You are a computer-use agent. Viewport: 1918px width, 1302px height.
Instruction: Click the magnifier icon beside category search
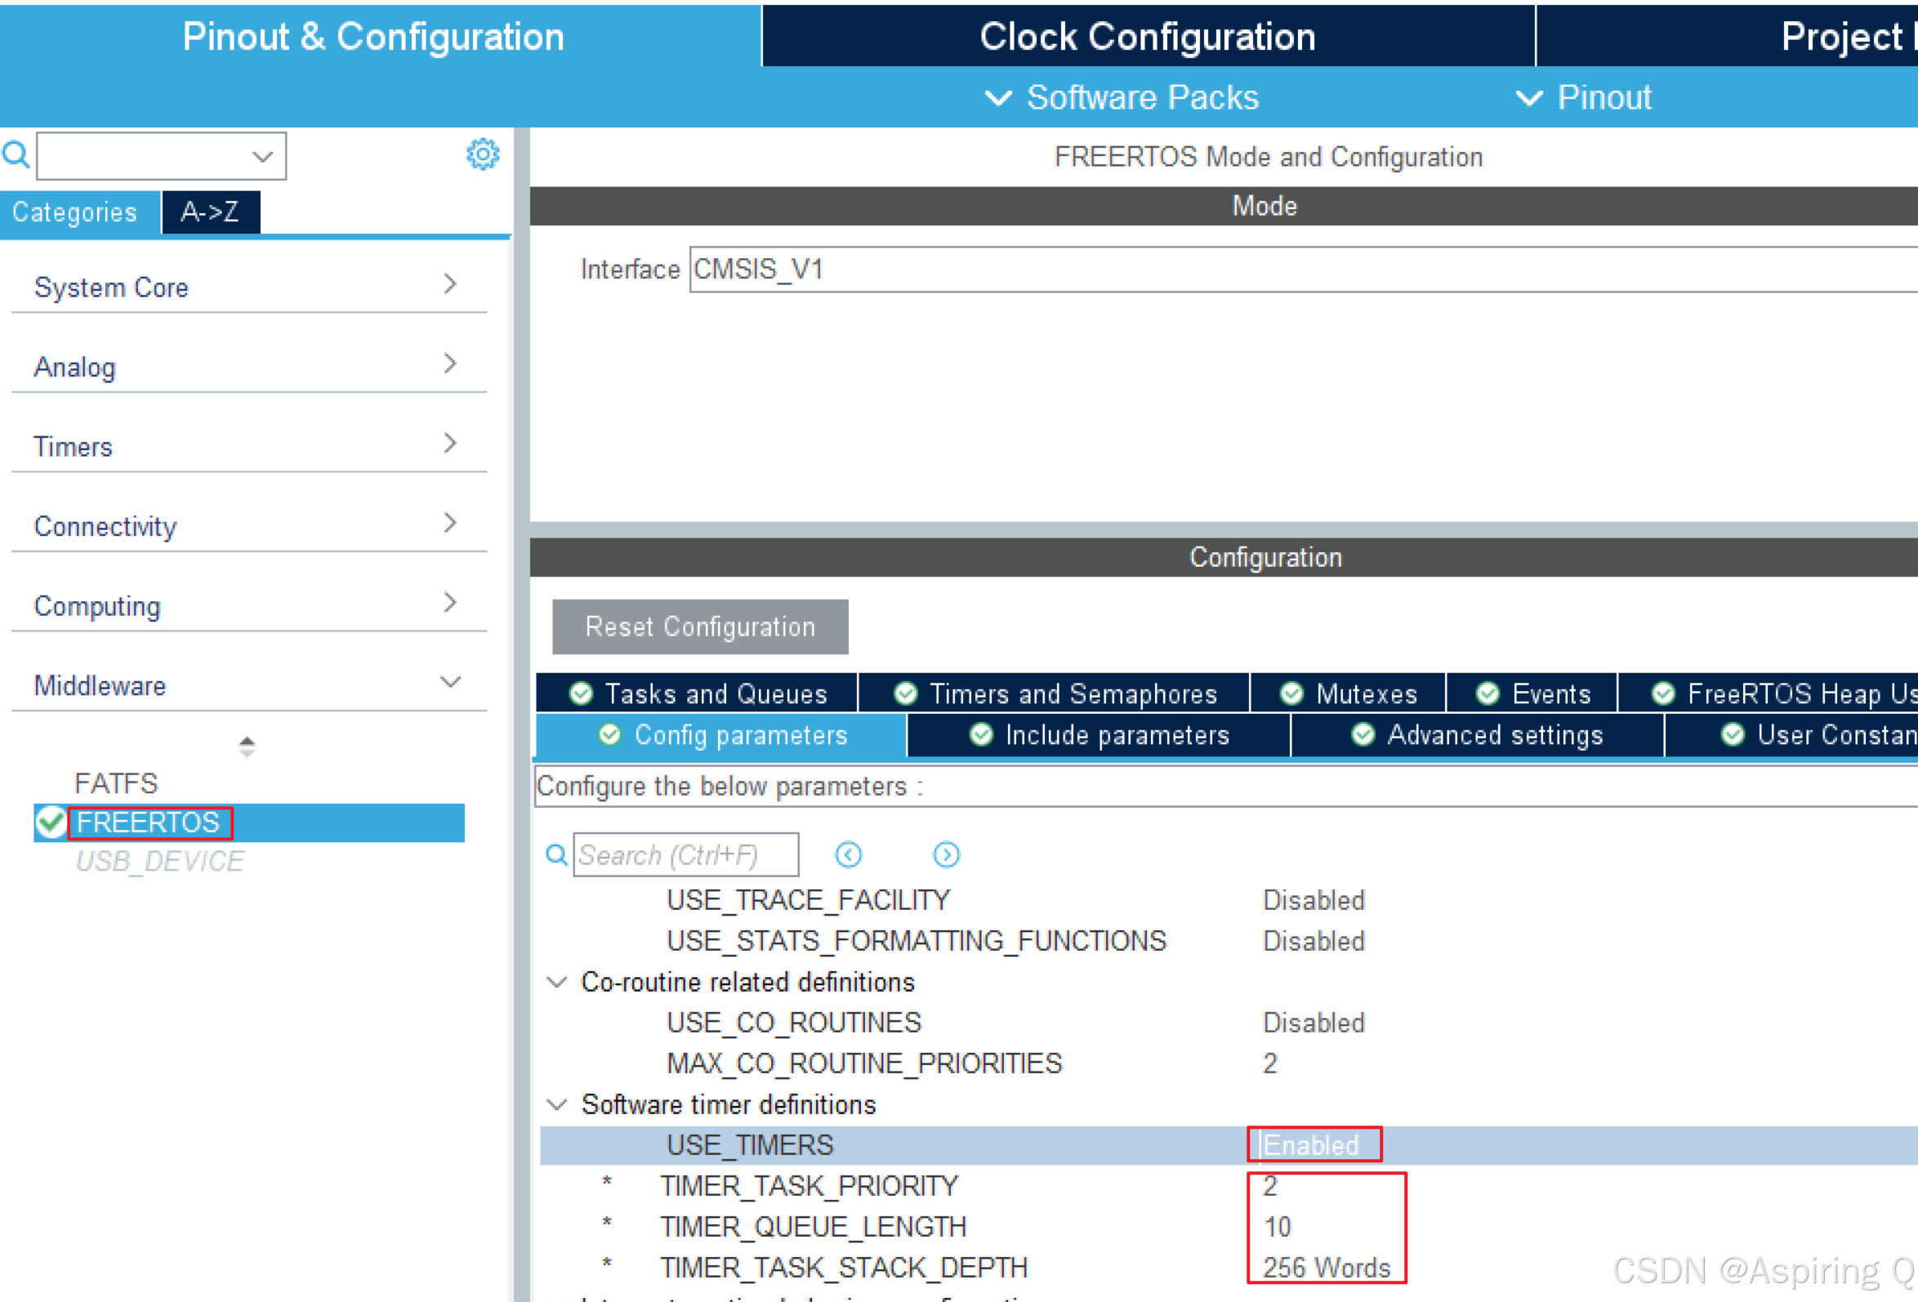[16, 154]
